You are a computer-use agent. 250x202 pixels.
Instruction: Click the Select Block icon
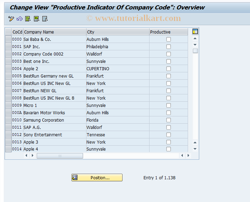36,19
